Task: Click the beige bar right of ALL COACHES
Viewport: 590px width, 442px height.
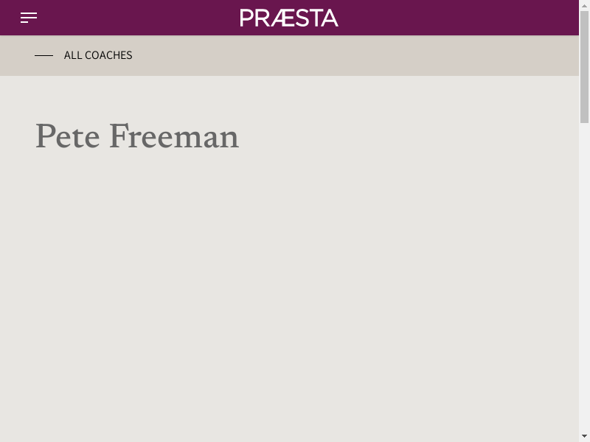Action: [x=354, y=55]
